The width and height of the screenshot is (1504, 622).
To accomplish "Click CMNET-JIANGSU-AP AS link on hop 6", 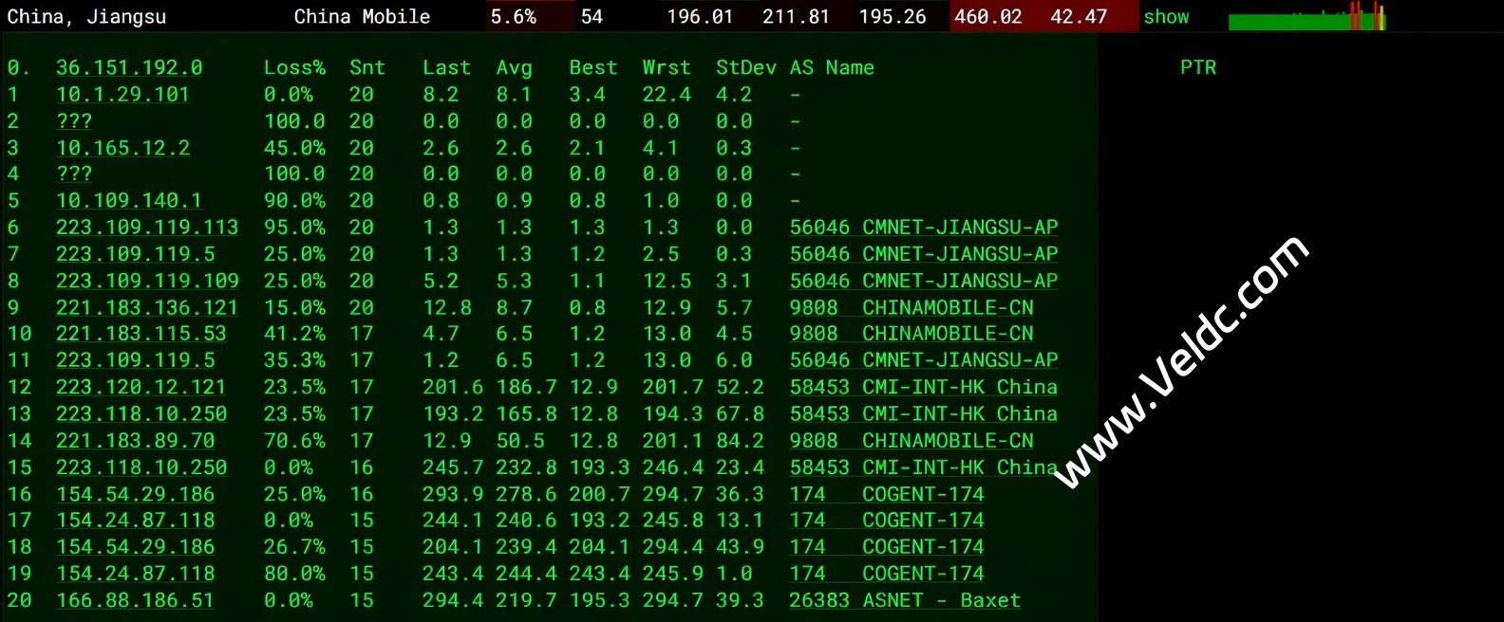I will [923, 228].
